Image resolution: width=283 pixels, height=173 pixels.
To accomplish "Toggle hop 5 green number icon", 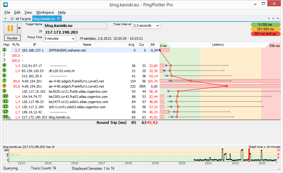I will (x=4, y=70).
